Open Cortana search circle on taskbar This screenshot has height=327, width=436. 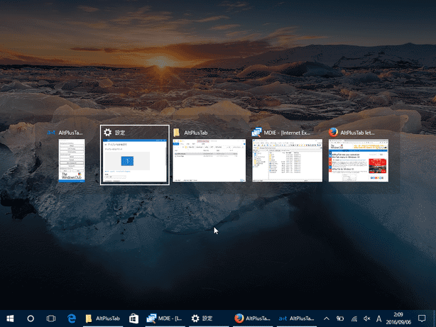31,318
